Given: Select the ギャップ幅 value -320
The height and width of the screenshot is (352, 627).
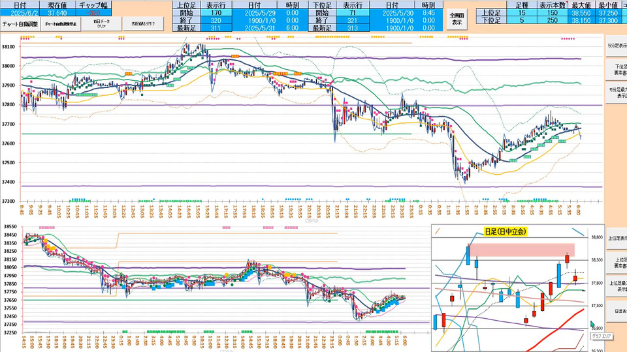Looking at the screenshot, I should tap(93, 13).
